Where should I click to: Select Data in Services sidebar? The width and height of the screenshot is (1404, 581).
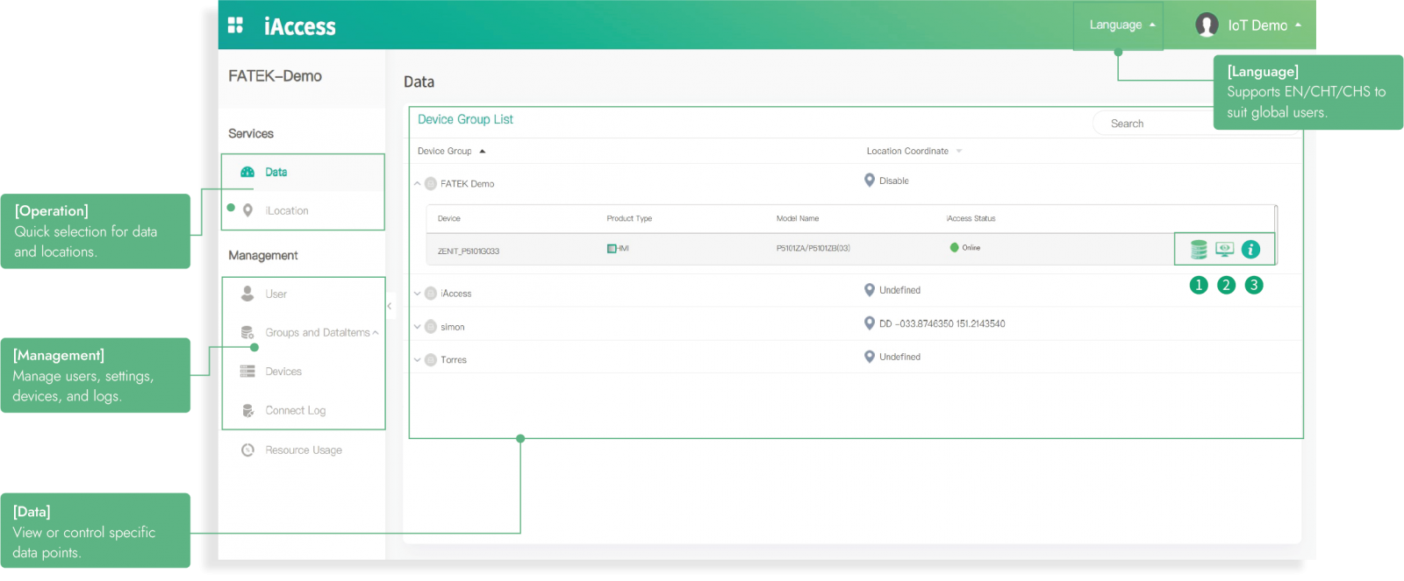pyautogui.click(x=276, y=173)
